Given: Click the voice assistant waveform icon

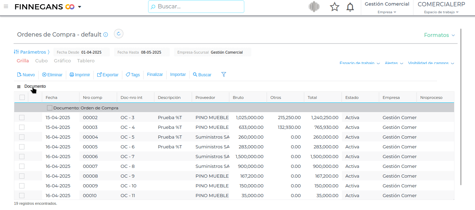Looking at the screenshot, I should (x=314, y=7).
